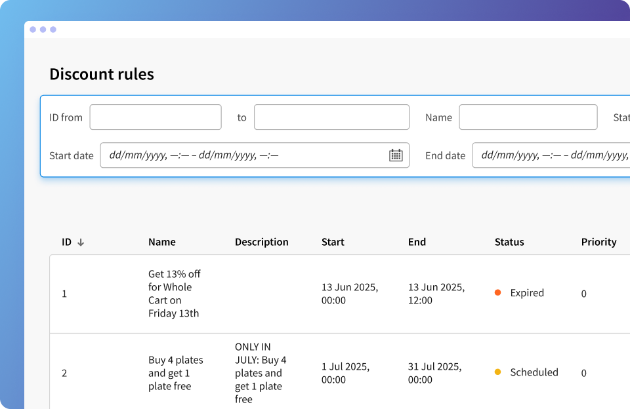Click the Name column header
630x409 pixels.
pyautogui.click(x=162, y=242)
